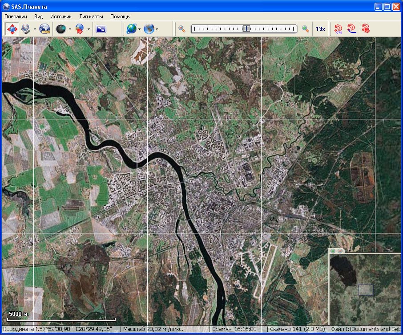Expand the blue-green globe source dropdown arrow
403x335 pixels.
140,29
